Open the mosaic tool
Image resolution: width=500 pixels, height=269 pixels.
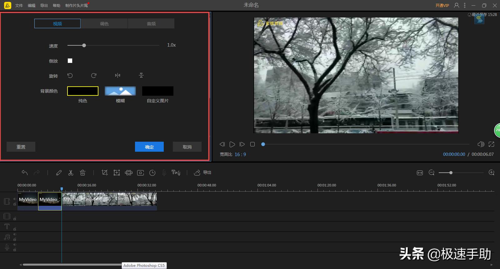pos(129,173)
